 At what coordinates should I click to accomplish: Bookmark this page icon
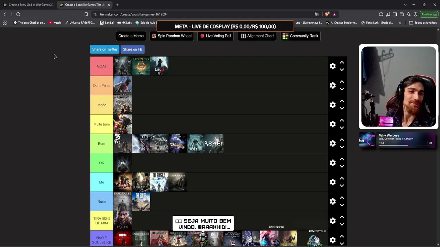pos(86,14)
